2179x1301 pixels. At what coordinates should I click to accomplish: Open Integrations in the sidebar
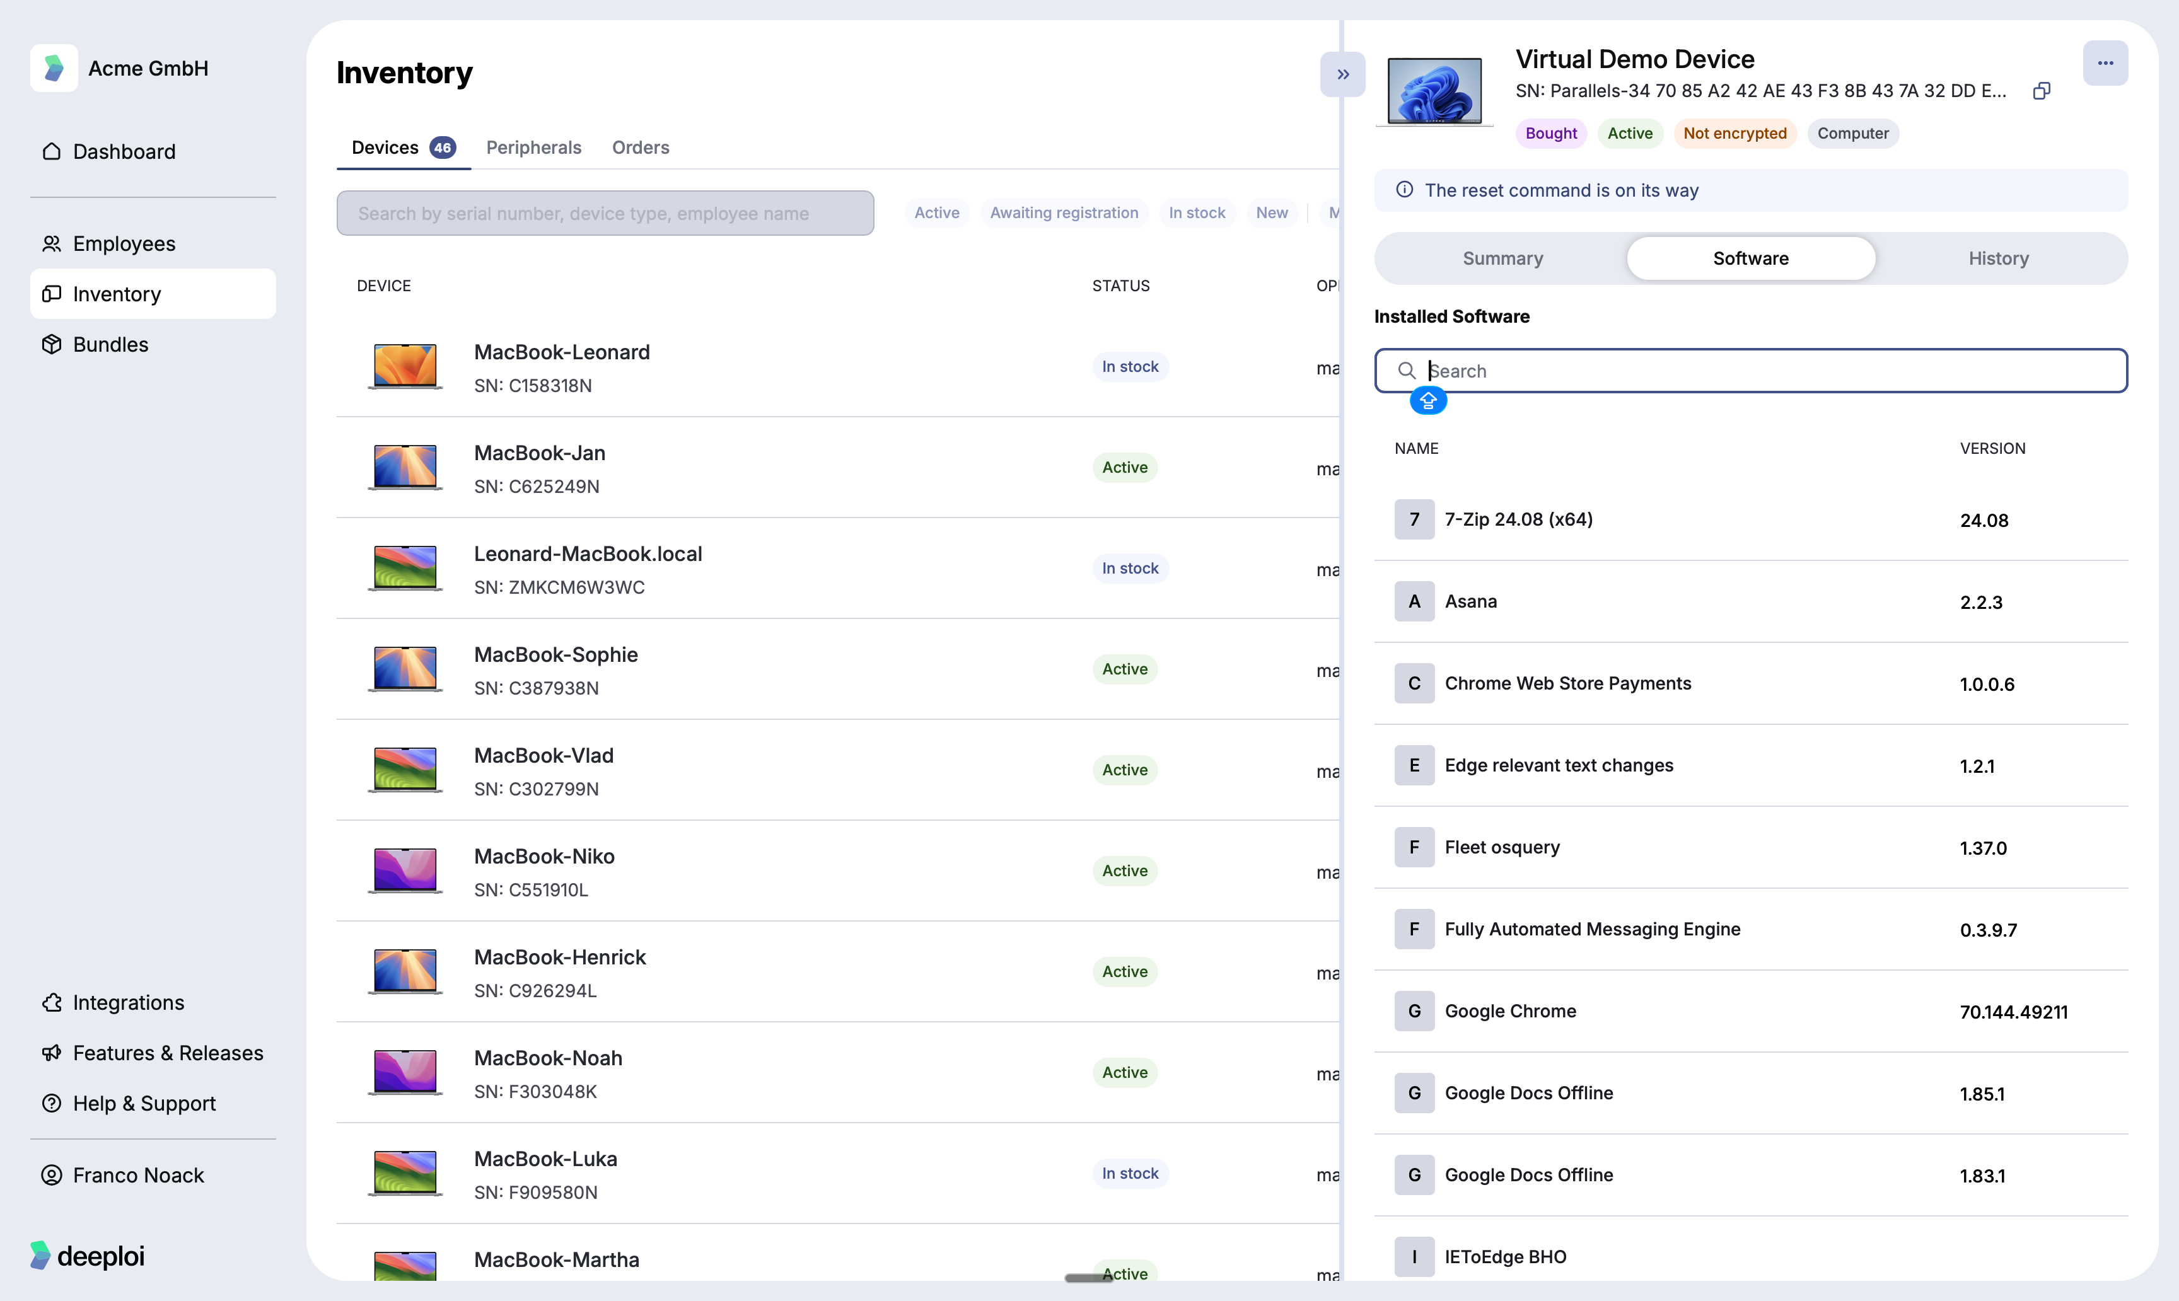click(x=128, y=1002)
